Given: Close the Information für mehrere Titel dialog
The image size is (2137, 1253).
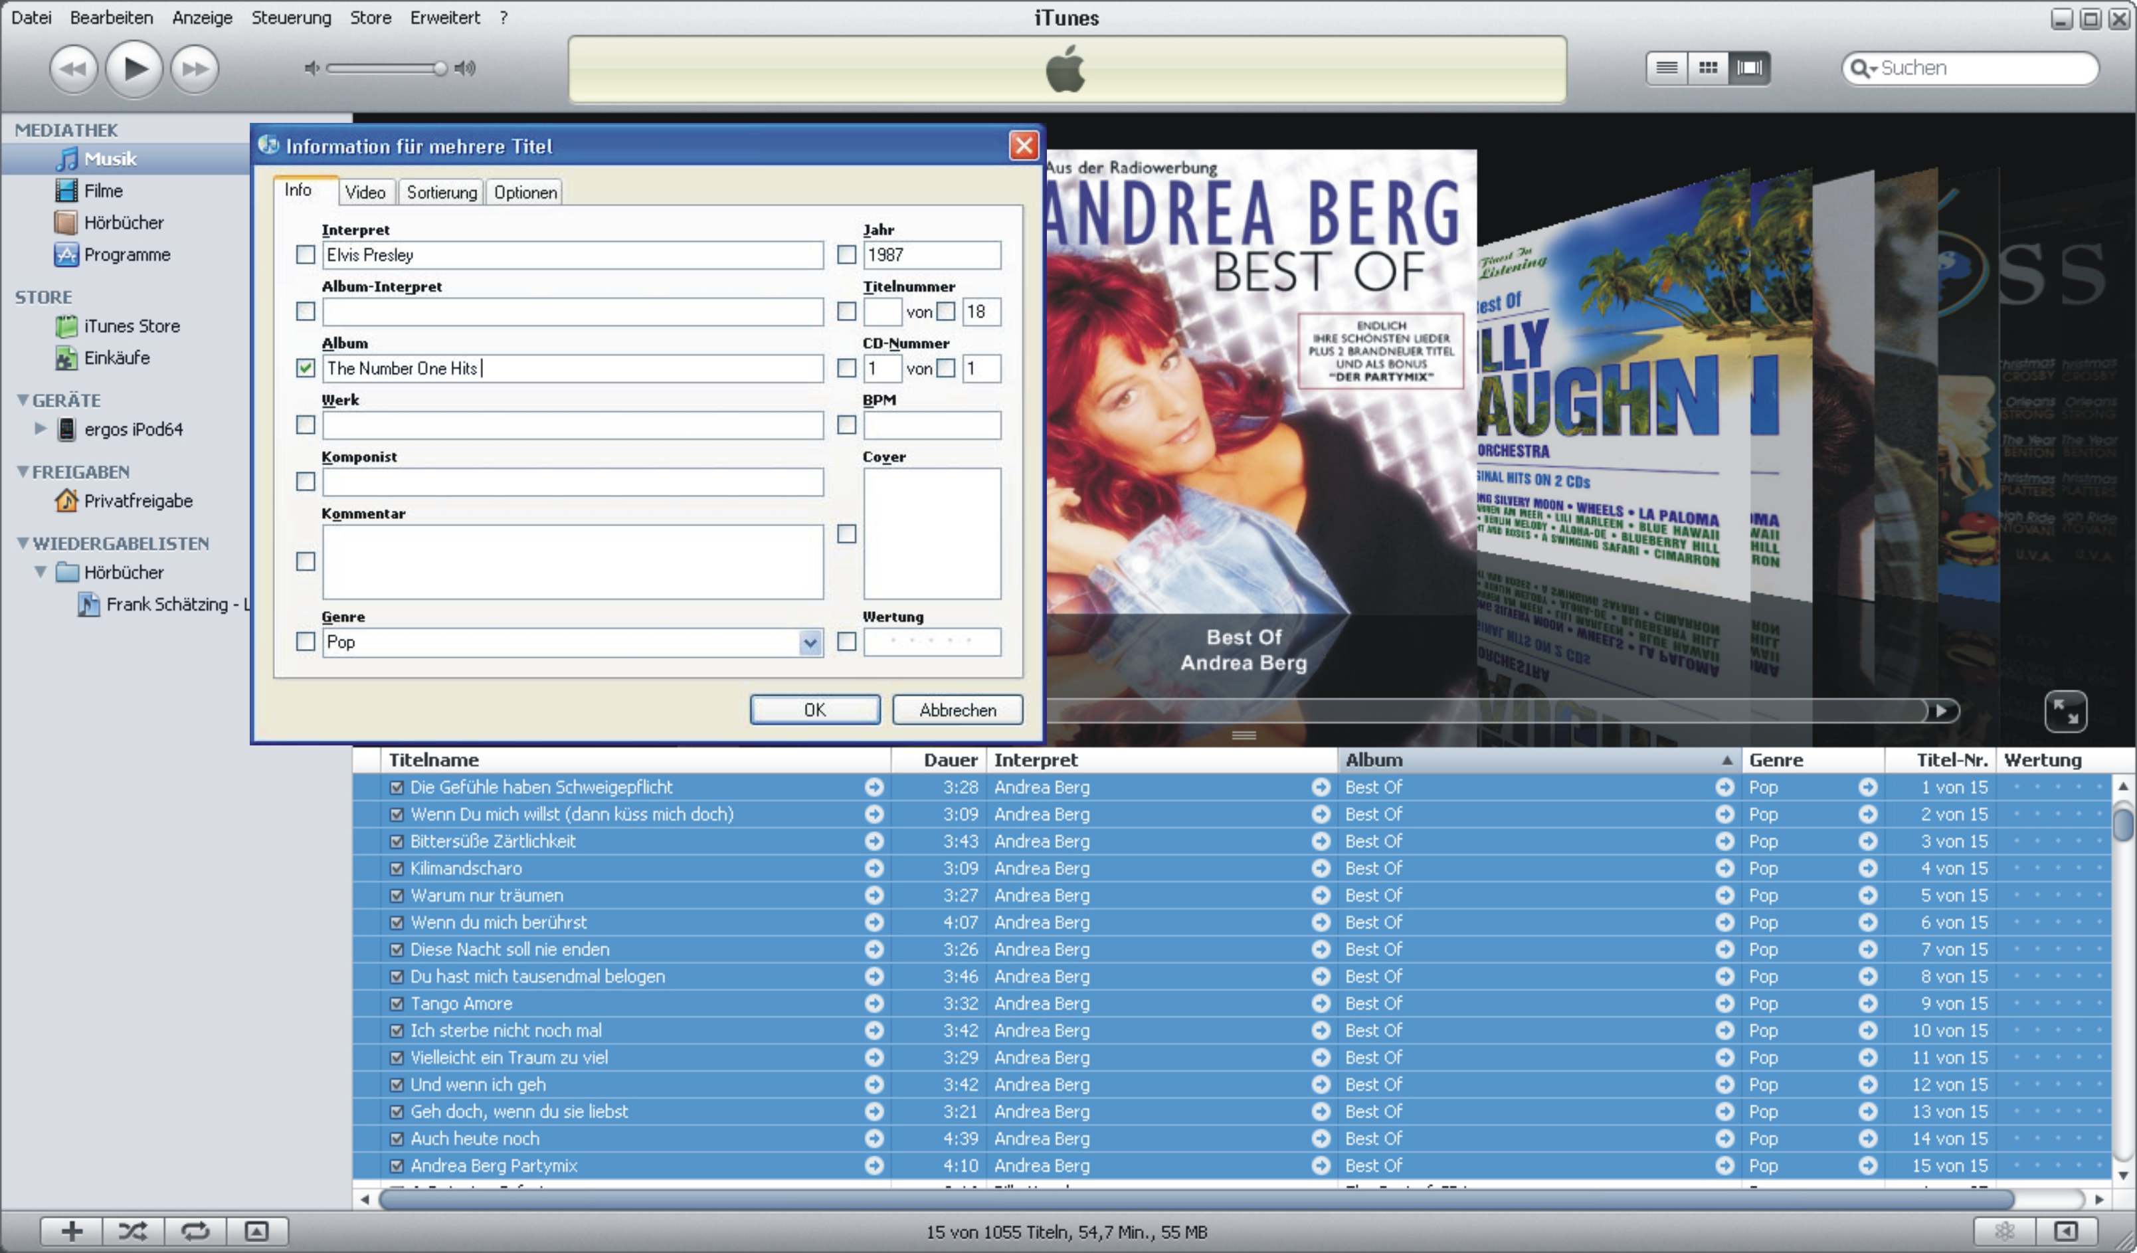Looking at the screenshot, I should point(1024,146).
